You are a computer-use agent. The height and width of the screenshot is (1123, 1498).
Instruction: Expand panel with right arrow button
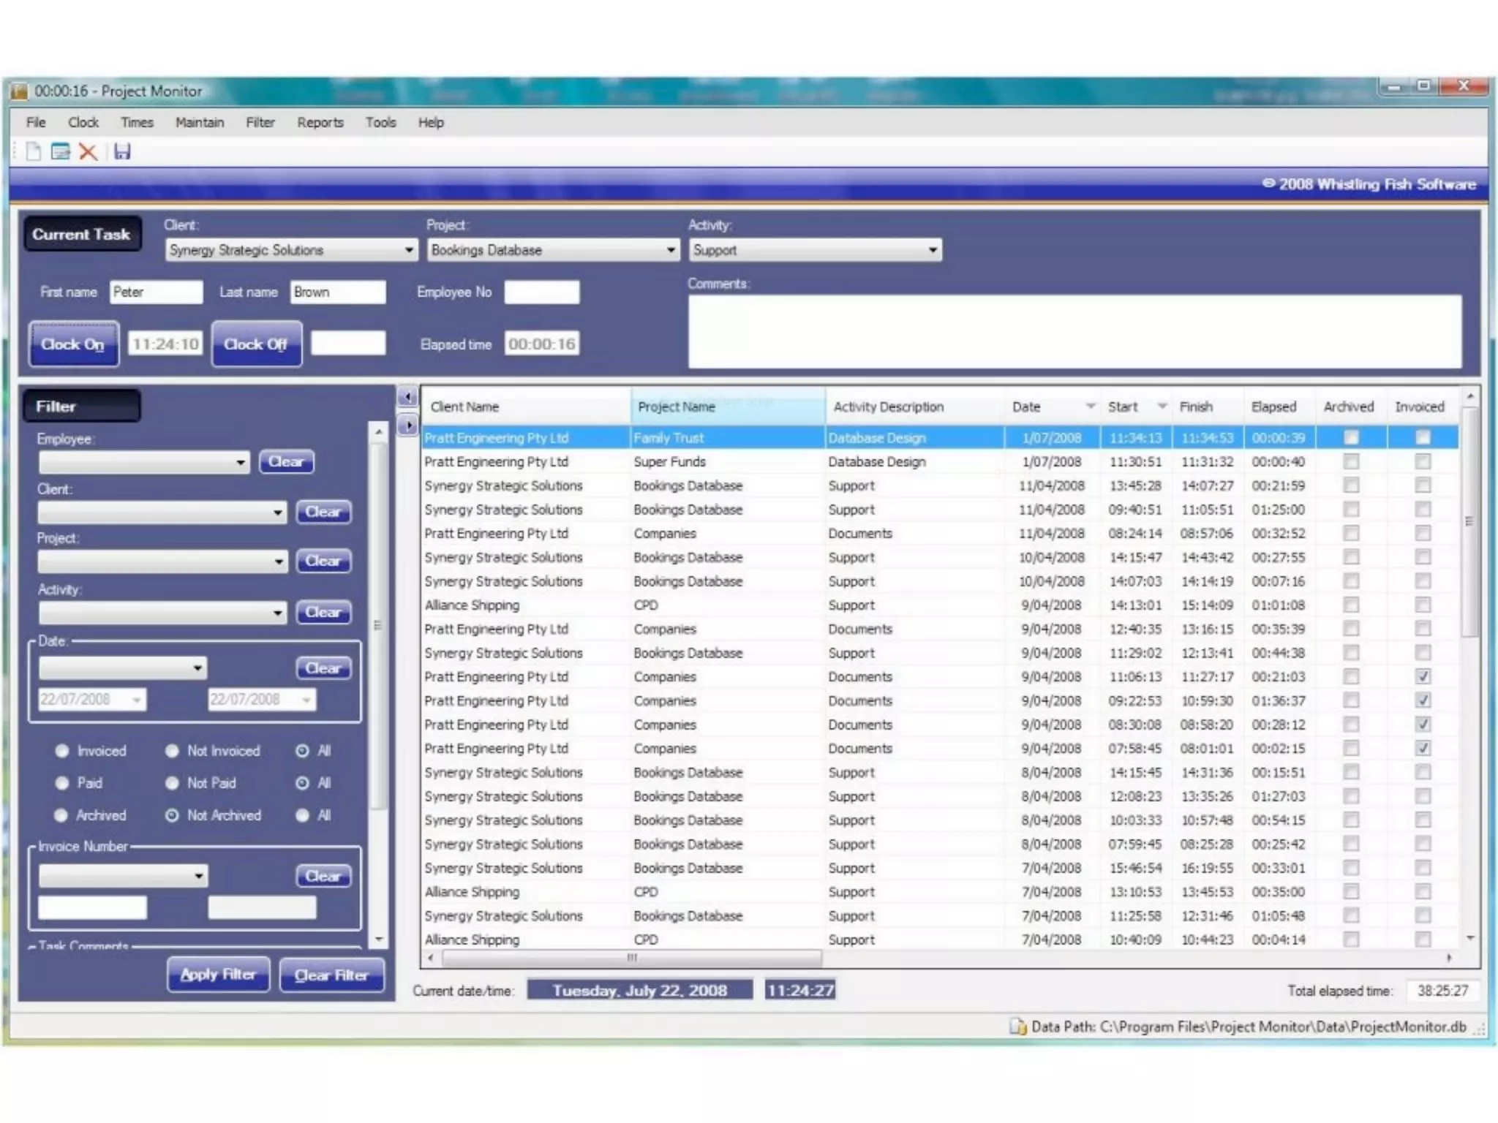(407, 425)
